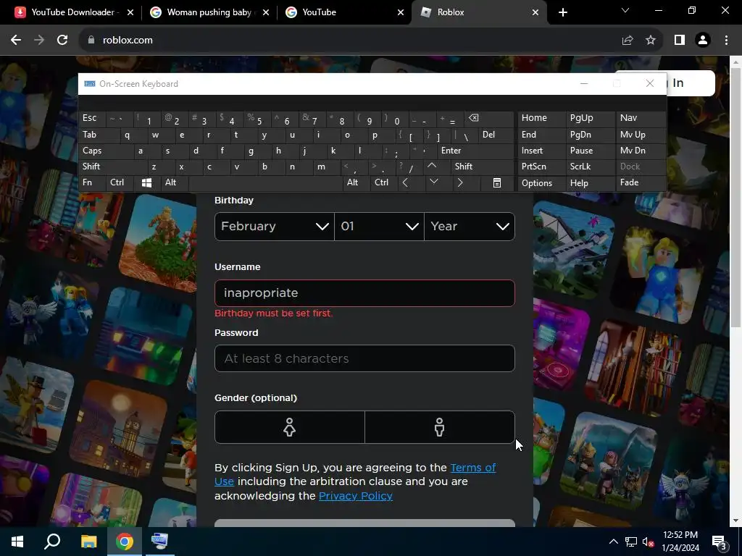
Task: Click the On-Screen Keyboard taskbar icon
Action: click(x=159, y=542)
